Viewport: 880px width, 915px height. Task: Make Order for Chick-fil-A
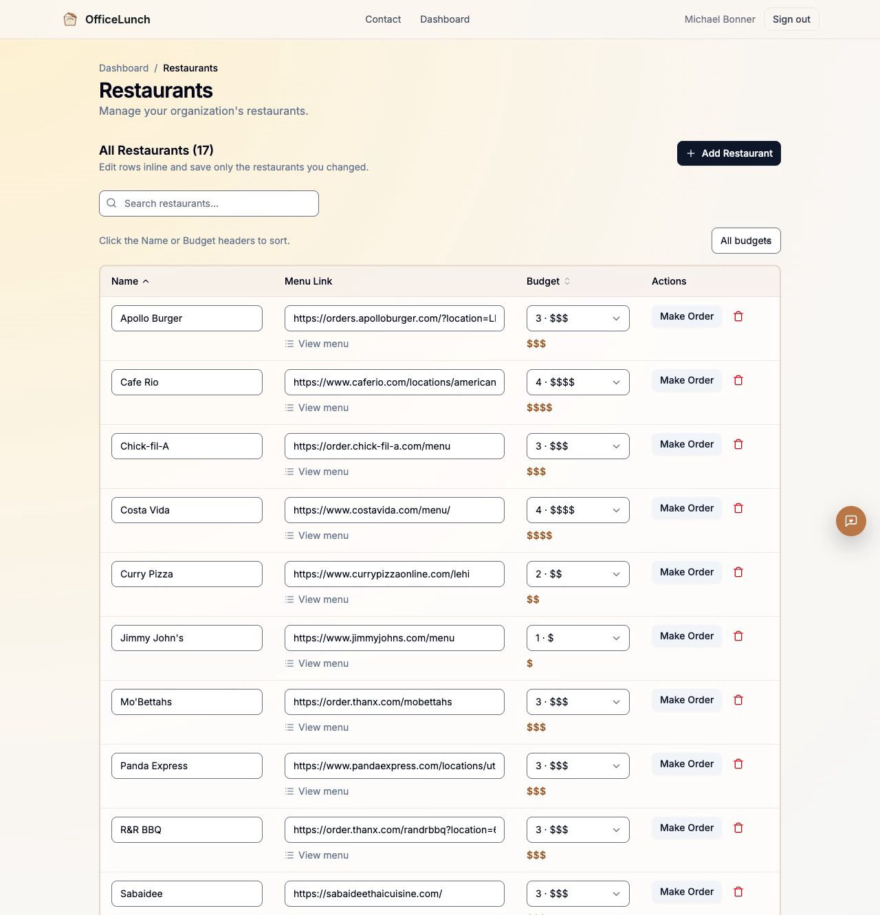687,444
